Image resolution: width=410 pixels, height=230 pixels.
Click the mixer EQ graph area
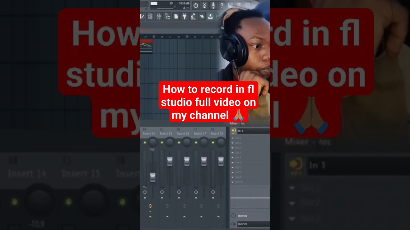click(250, 198)
